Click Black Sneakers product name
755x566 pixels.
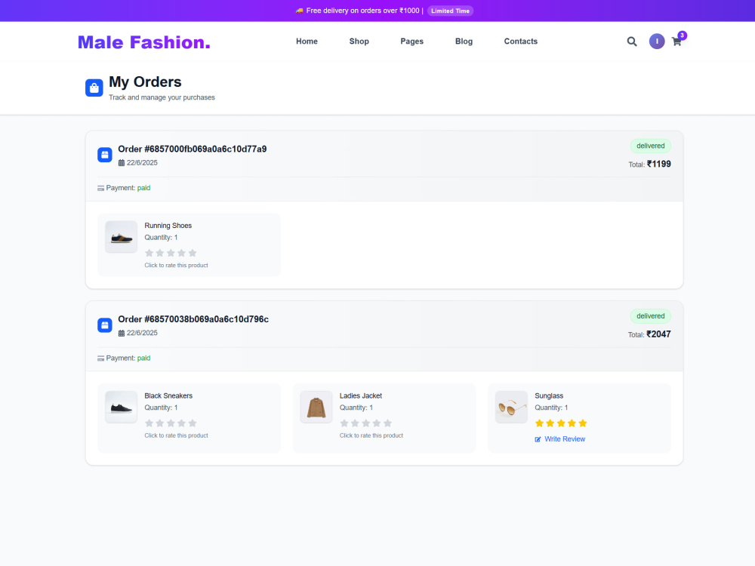tap(168, 396)
